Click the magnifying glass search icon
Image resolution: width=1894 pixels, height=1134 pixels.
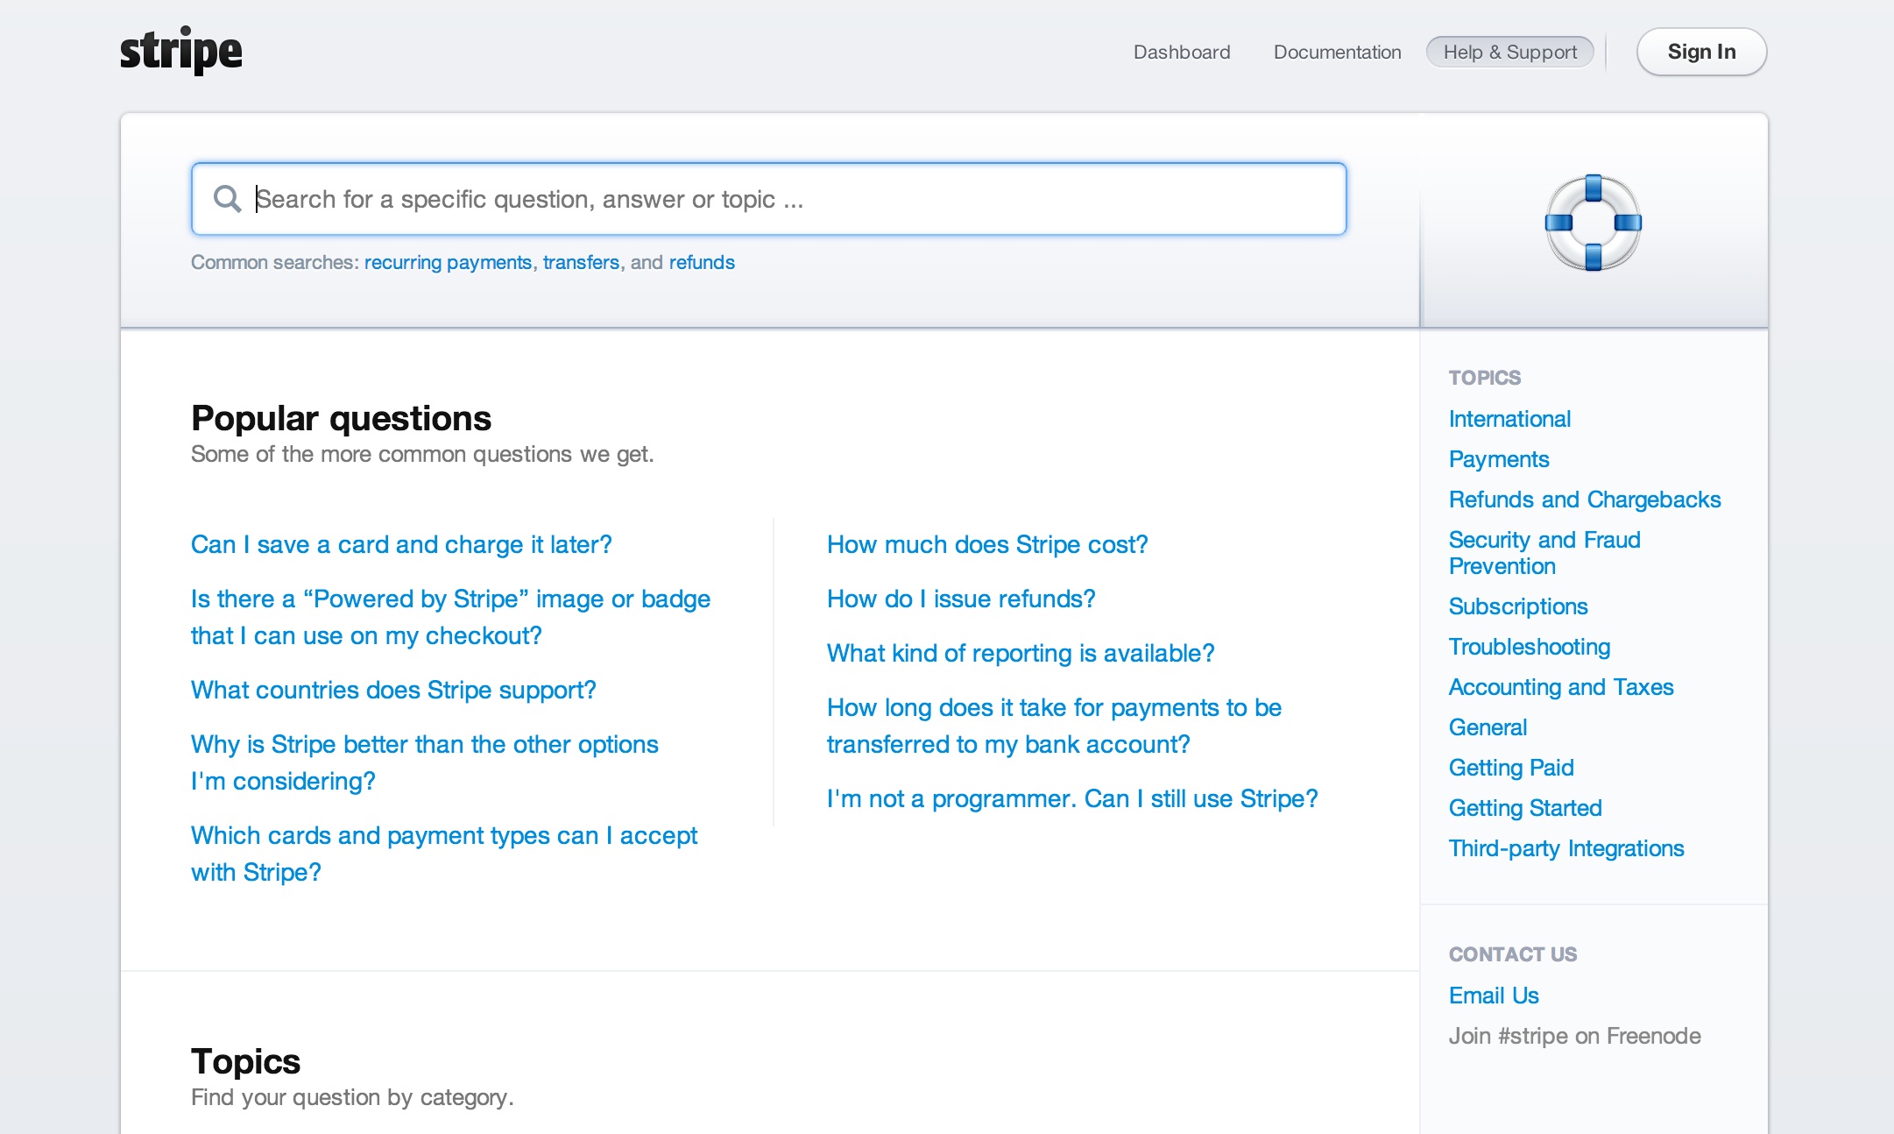point(228,199)
